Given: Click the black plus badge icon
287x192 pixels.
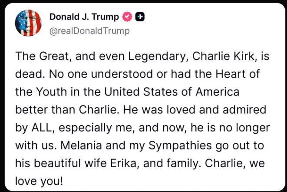Looking at the screenshot, I should pos(140,17).
